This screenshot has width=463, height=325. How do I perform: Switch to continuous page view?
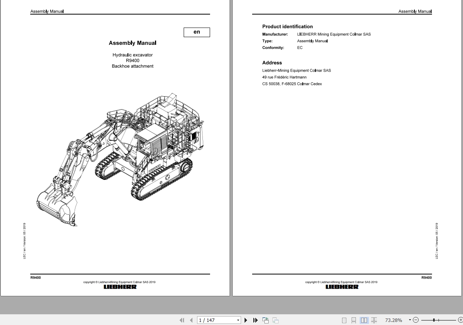coord(354,320)
